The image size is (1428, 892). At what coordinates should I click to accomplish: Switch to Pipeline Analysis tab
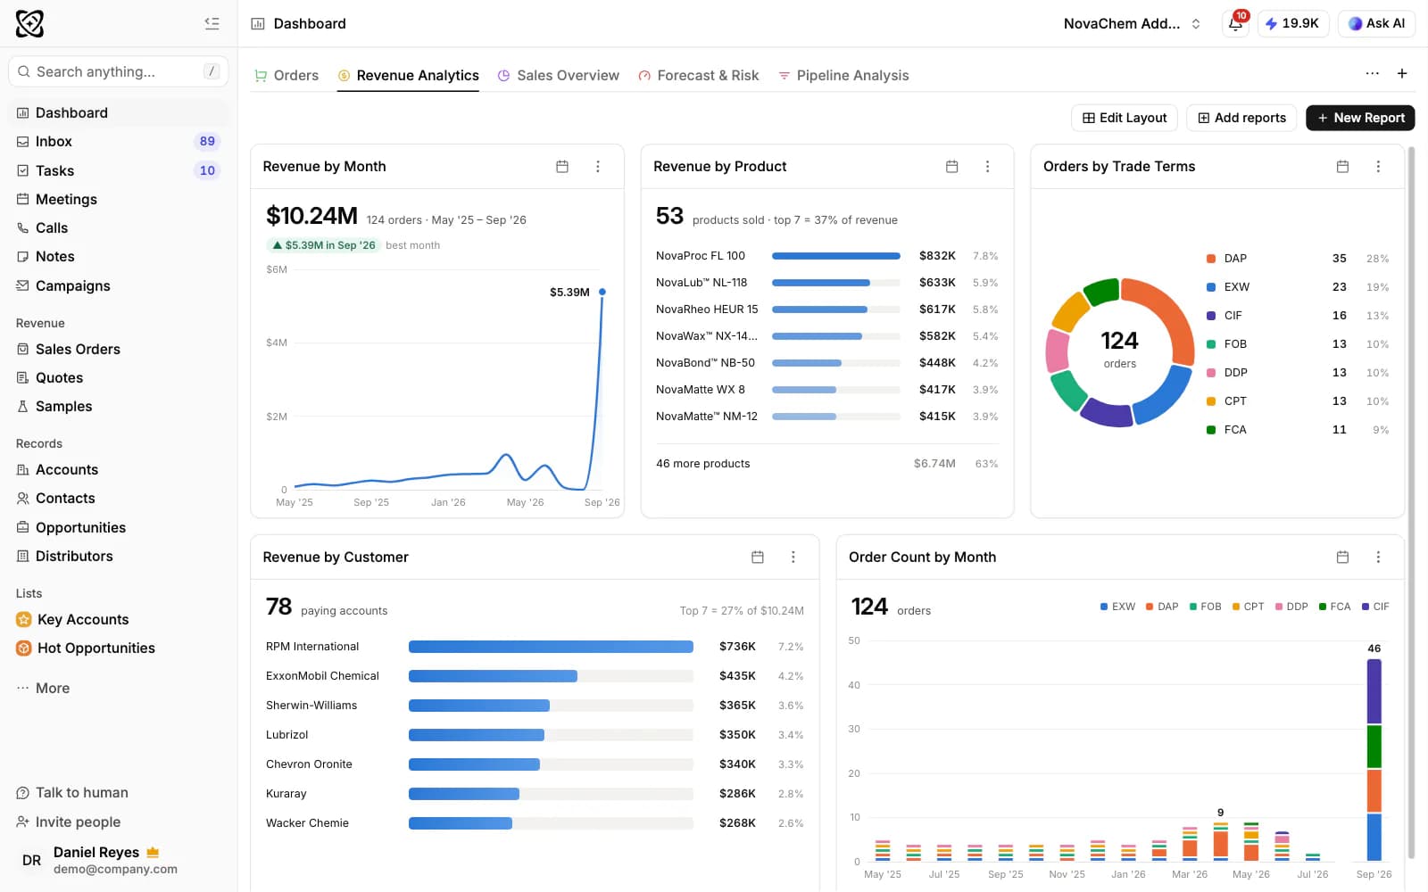pos(843,75)
